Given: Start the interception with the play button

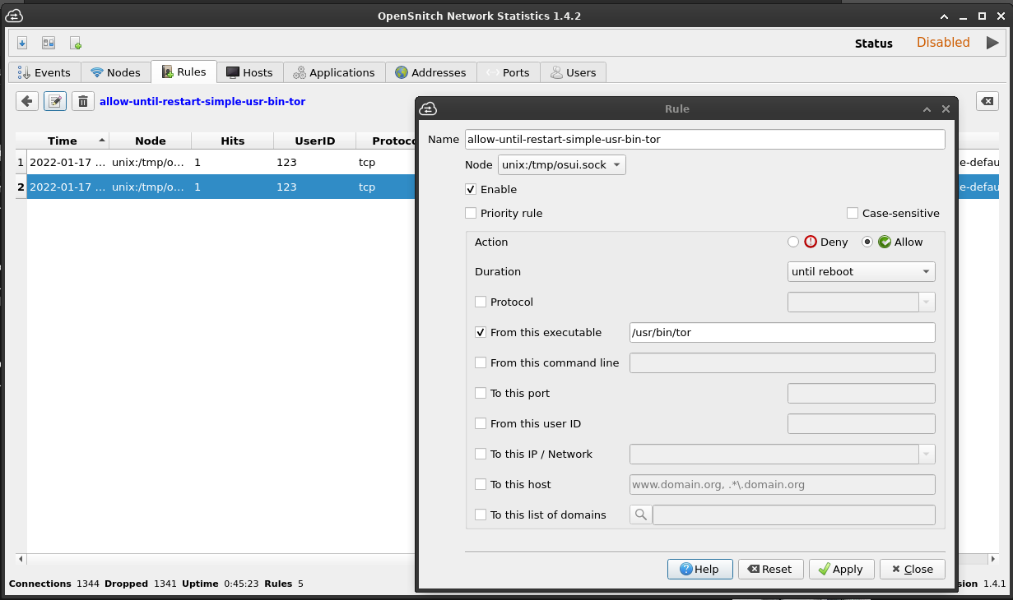Looking at the screenshot, I should pos(992,43).
